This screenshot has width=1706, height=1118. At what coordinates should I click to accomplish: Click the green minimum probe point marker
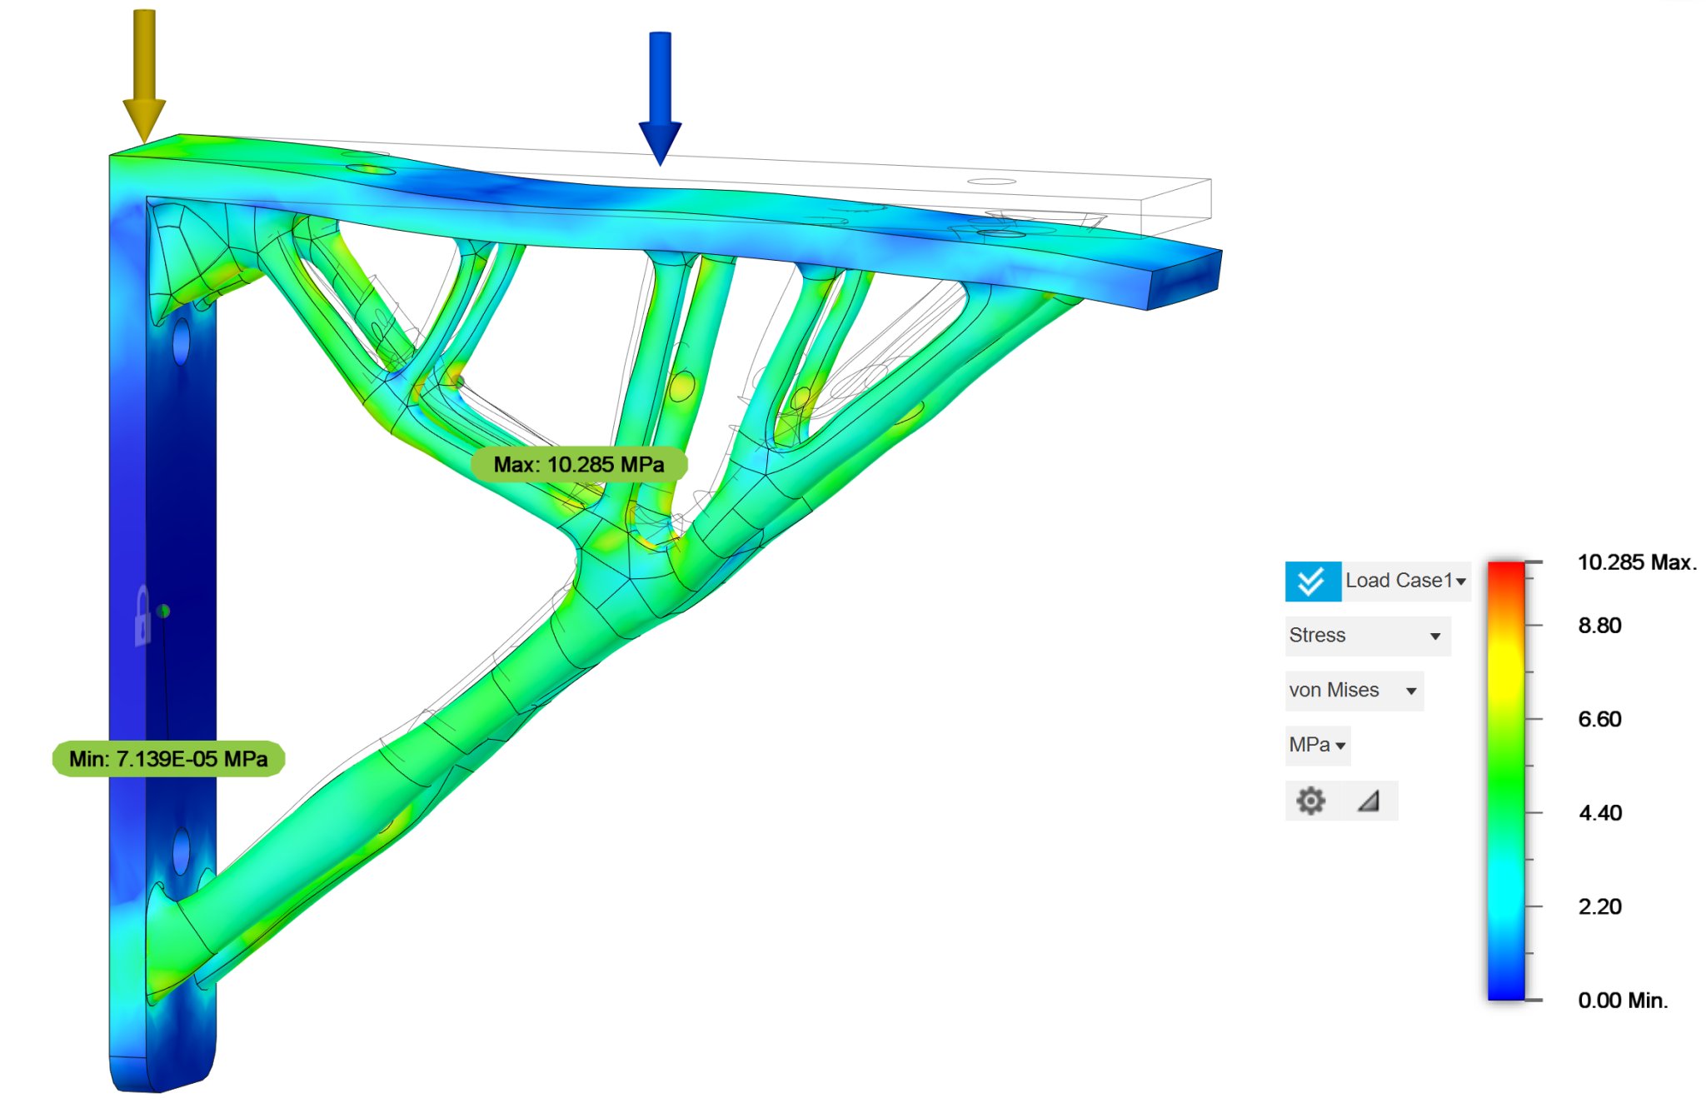point(163,611)
